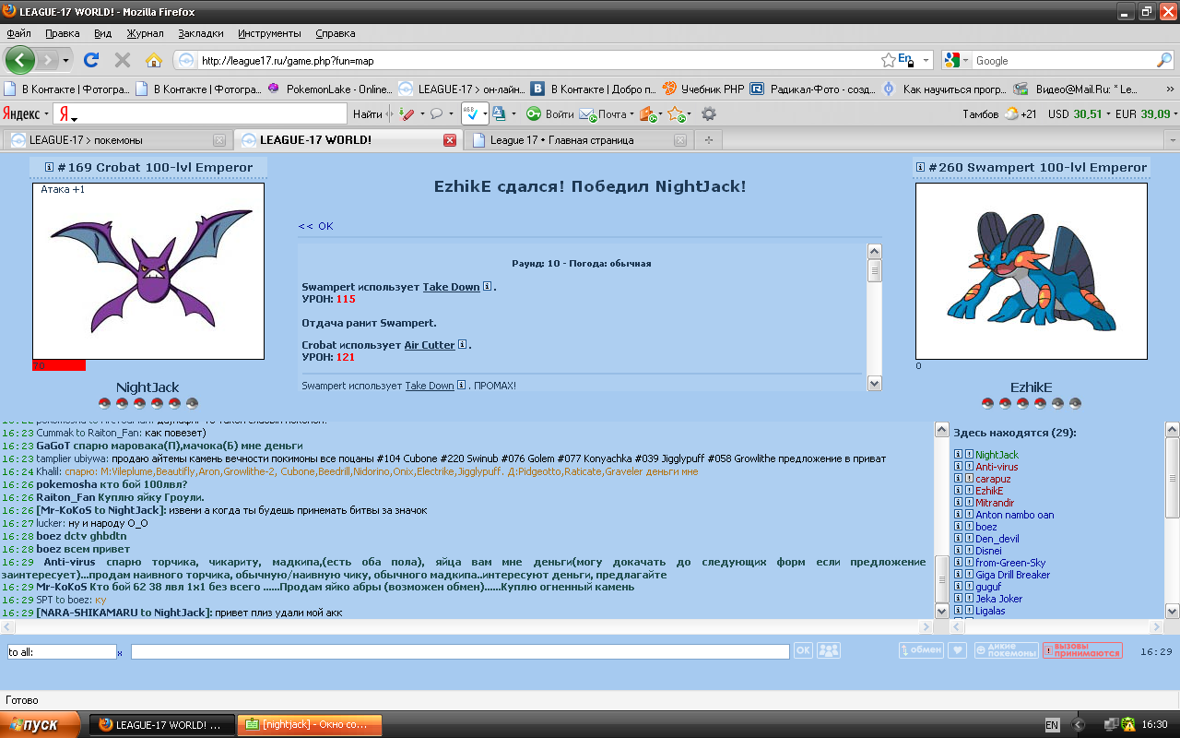Open the list all tabs dropdown
The image size is (1180, 738).
click(1173, 140)
